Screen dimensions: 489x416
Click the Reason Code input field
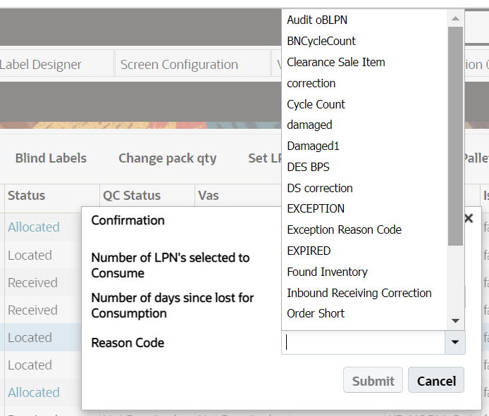click(363, 343)
